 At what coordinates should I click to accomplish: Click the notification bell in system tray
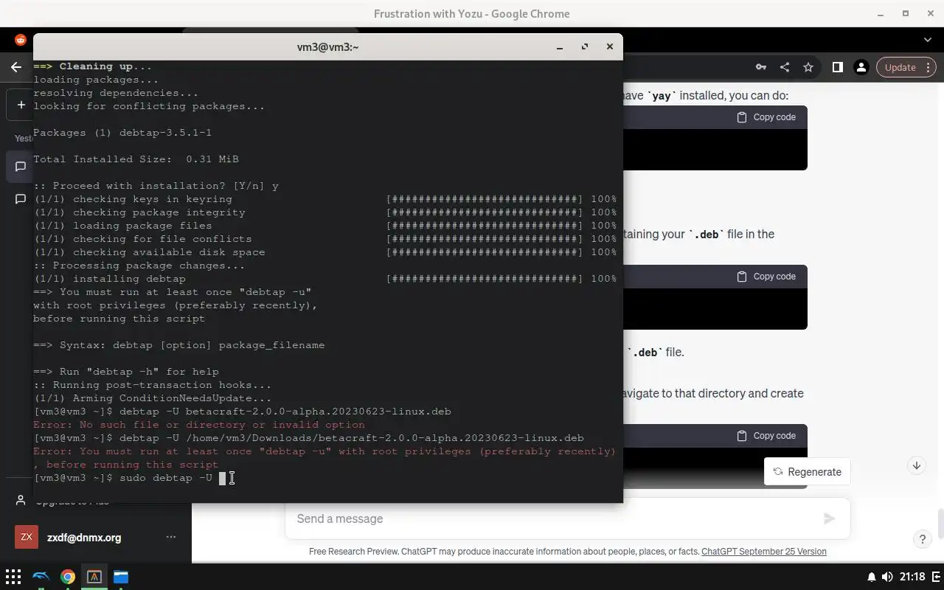[x=871, y=577]
